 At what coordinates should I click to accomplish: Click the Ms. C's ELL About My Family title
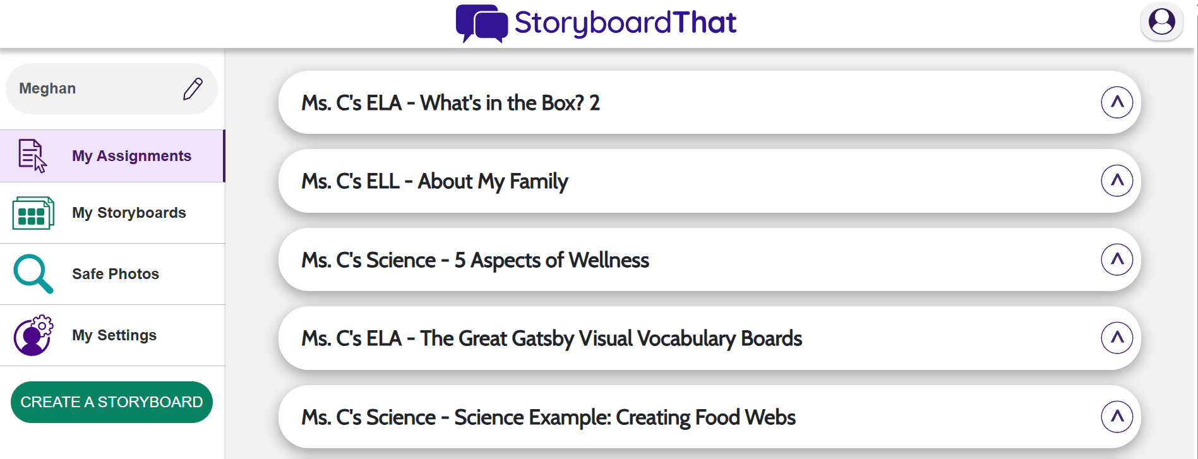[x=434, y=182]
